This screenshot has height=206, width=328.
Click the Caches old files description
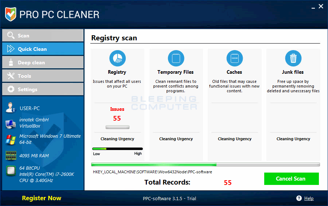pyautogui.click(x=234, y=86)
